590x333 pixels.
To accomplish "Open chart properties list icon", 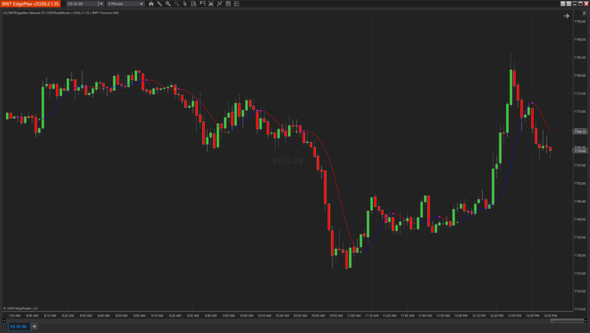I will tap(237, 4).
